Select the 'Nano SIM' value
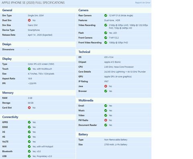 click(x=33, y=25)
